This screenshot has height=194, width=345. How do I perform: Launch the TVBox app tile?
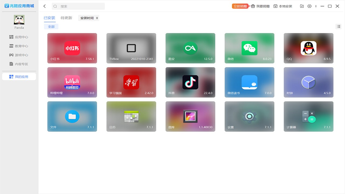click(x=131, y=48)
